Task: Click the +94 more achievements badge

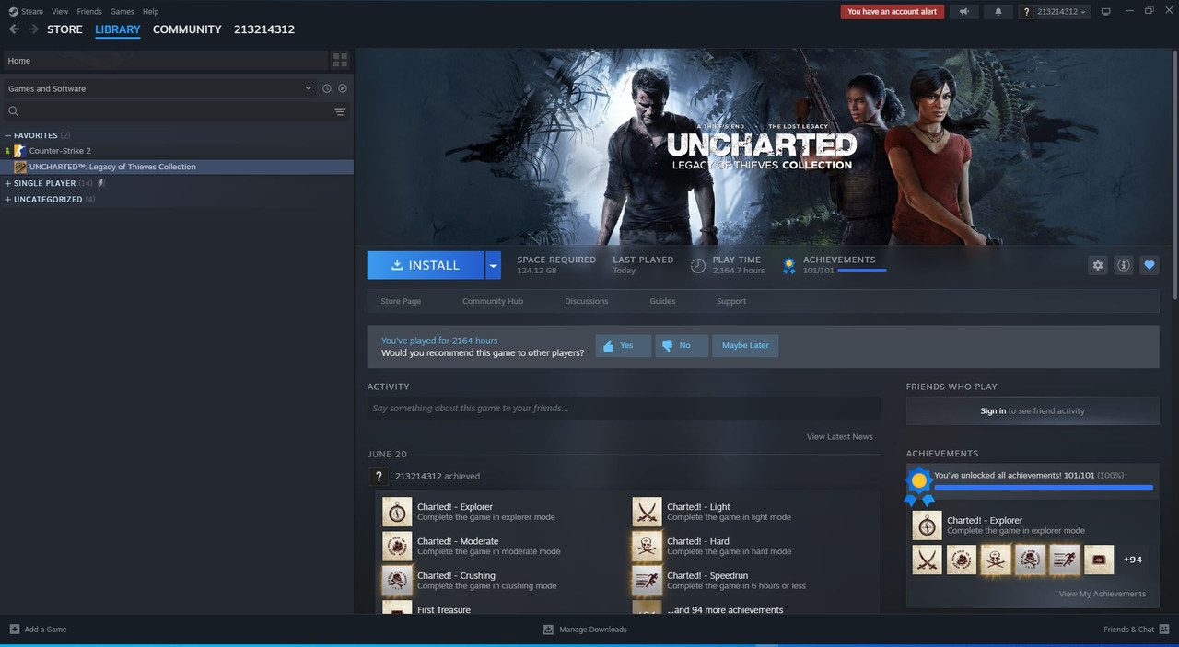Action: click(x=1133, y=560)
